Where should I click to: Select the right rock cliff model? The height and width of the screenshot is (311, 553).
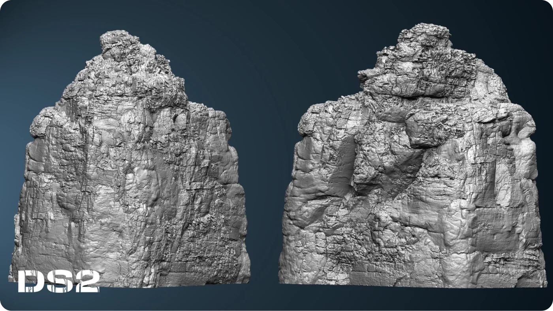click(411, 178)
